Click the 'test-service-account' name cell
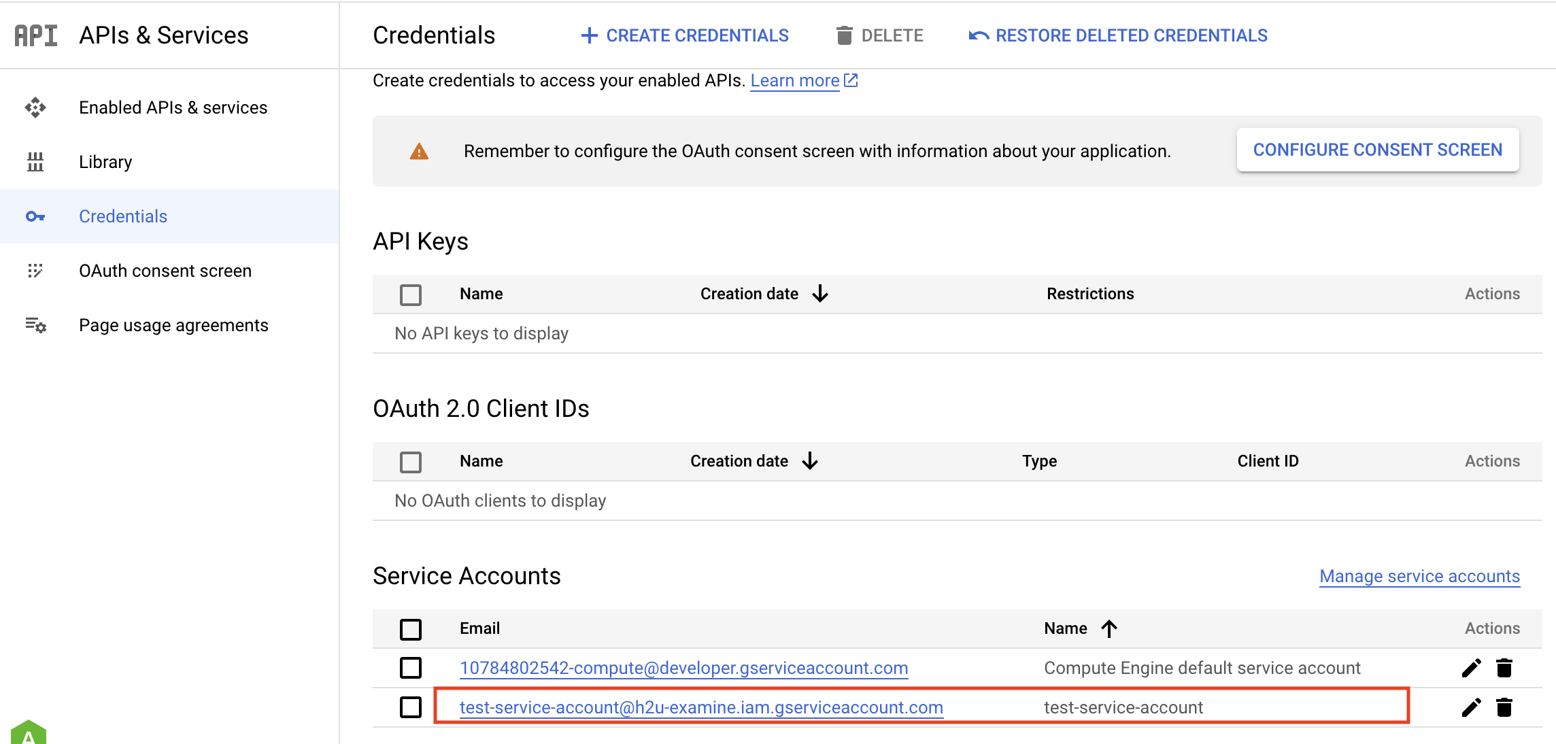Screen dimensions: 1556x744 1123,707
